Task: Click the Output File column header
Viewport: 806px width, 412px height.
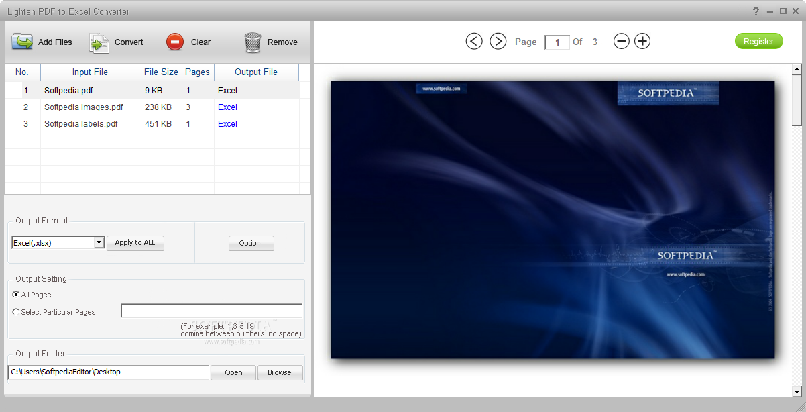Action: point(256,72)
